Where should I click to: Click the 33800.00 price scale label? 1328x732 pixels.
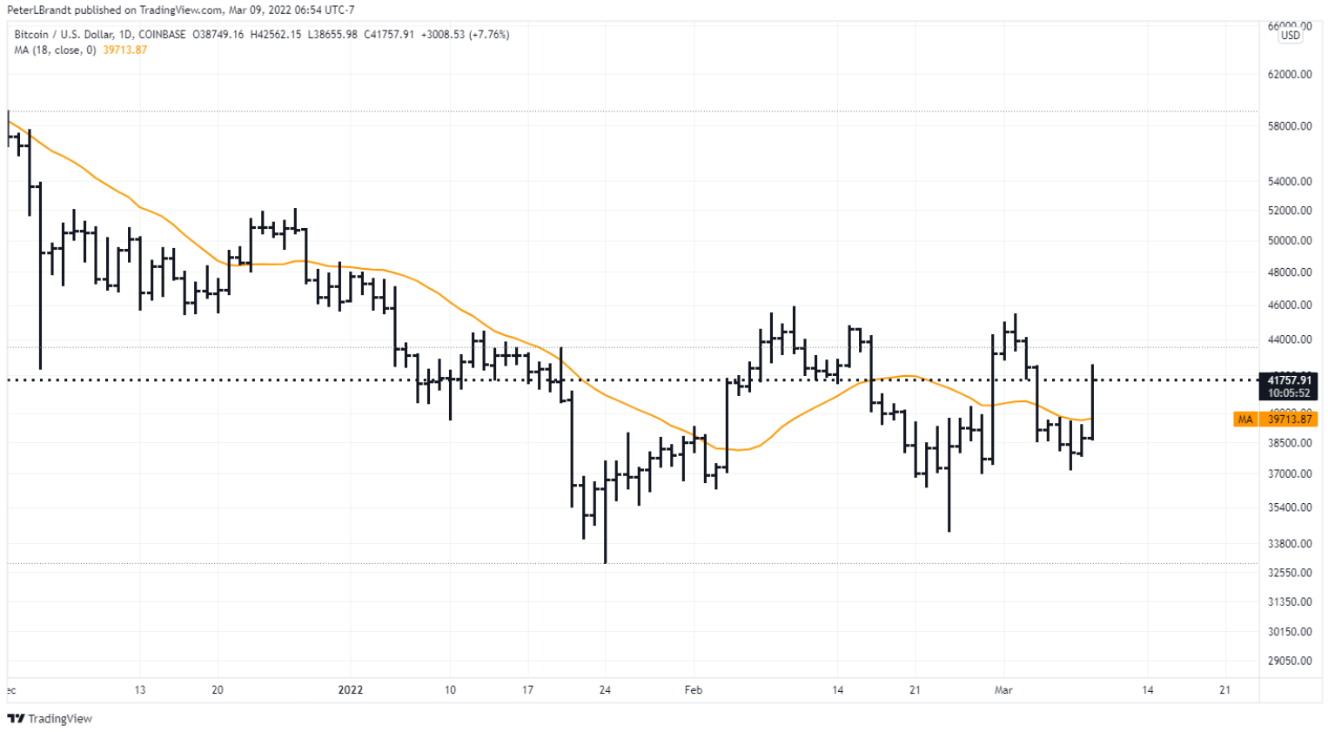pyautogui.click(x=1290, y=544)
